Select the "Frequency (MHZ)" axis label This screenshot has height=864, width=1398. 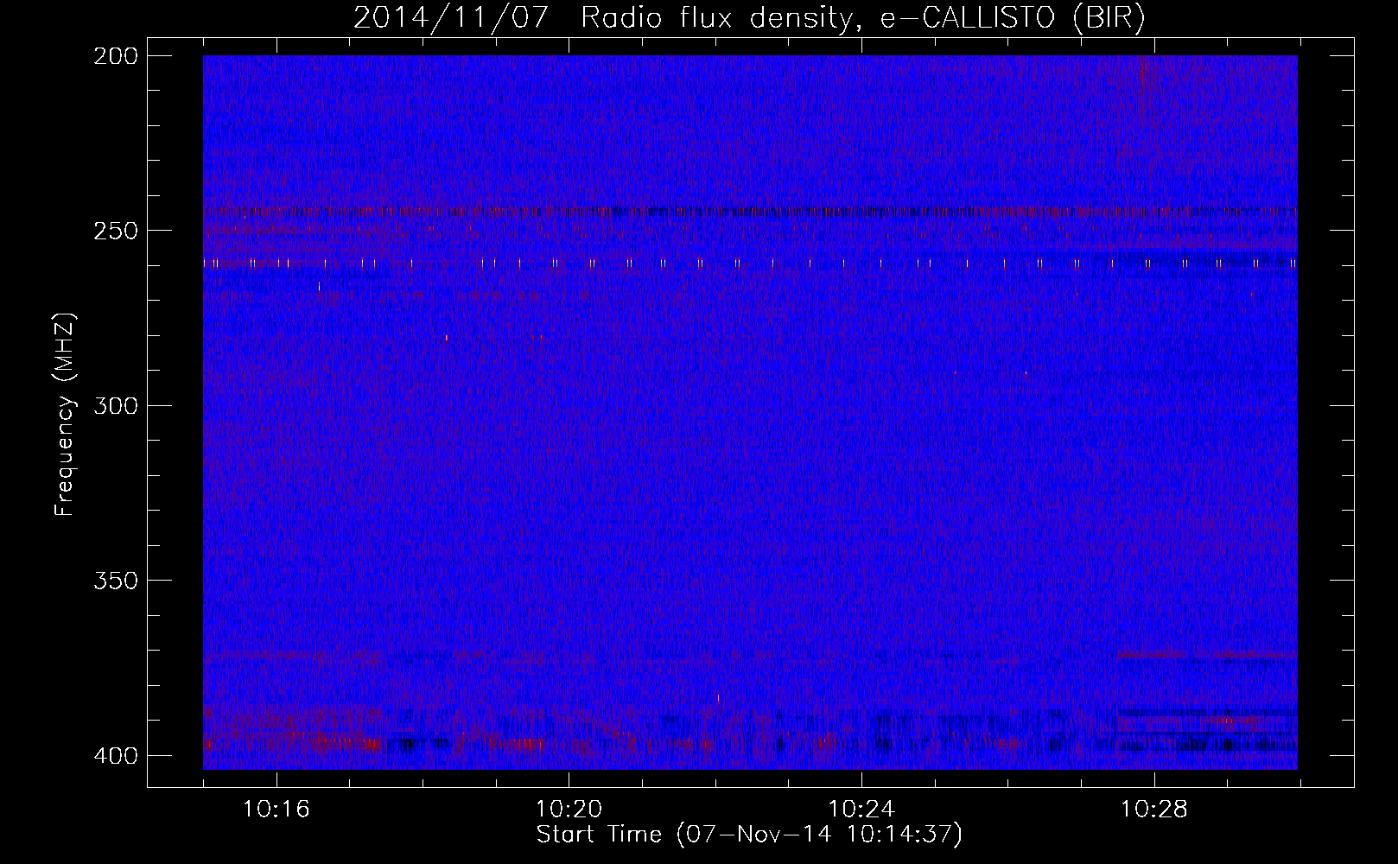65,415
